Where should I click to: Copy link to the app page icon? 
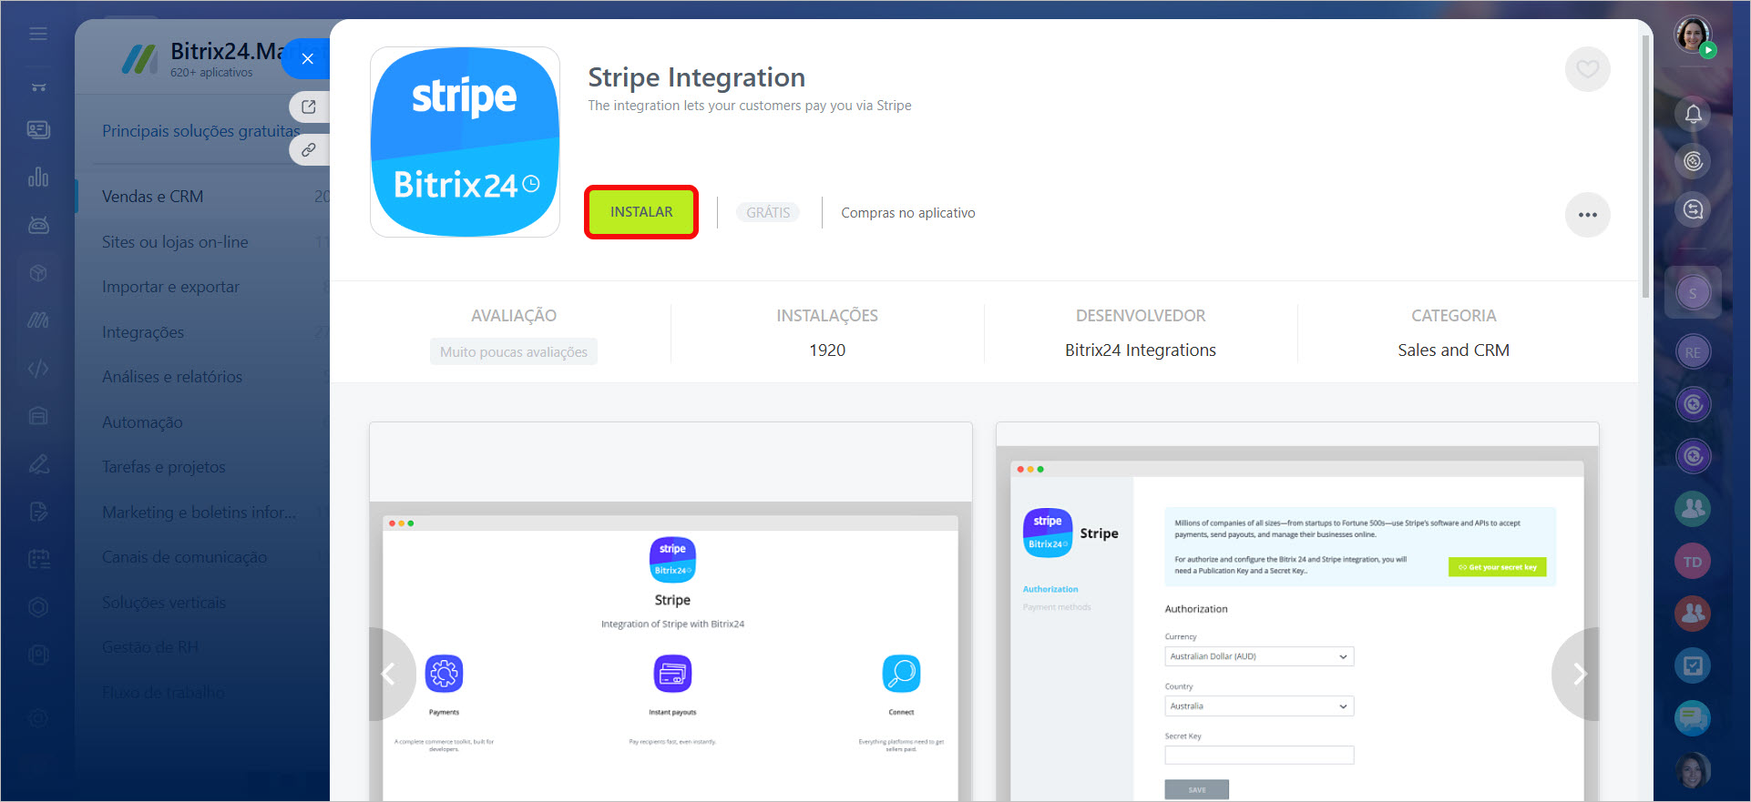click(309, 149)
